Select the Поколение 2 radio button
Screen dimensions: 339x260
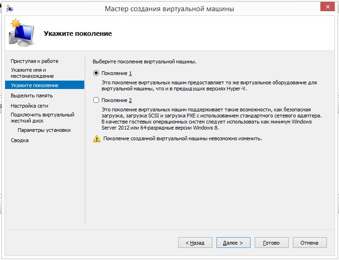pyautogui.click(x=96, y=100)
